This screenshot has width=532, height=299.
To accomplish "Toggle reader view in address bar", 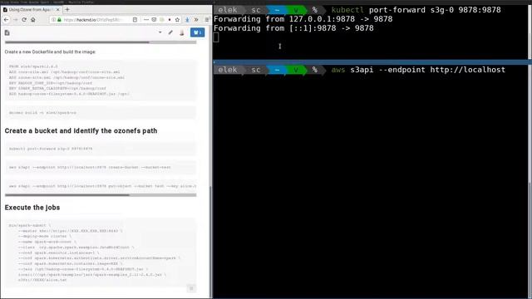I will pyautogui.click(x=135, y=20).
